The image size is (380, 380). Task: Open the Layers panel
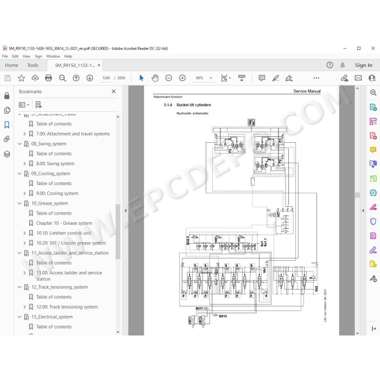pyautogui.click(x=7, y=154)
